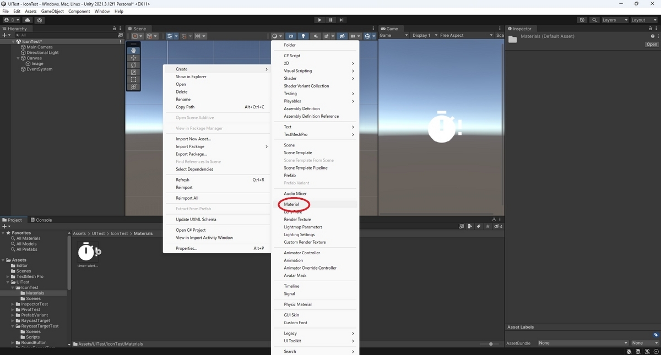Toggle the 2D view mode in Scene
This screenshot has width=661, height=355.
click(x=291, y=36)
